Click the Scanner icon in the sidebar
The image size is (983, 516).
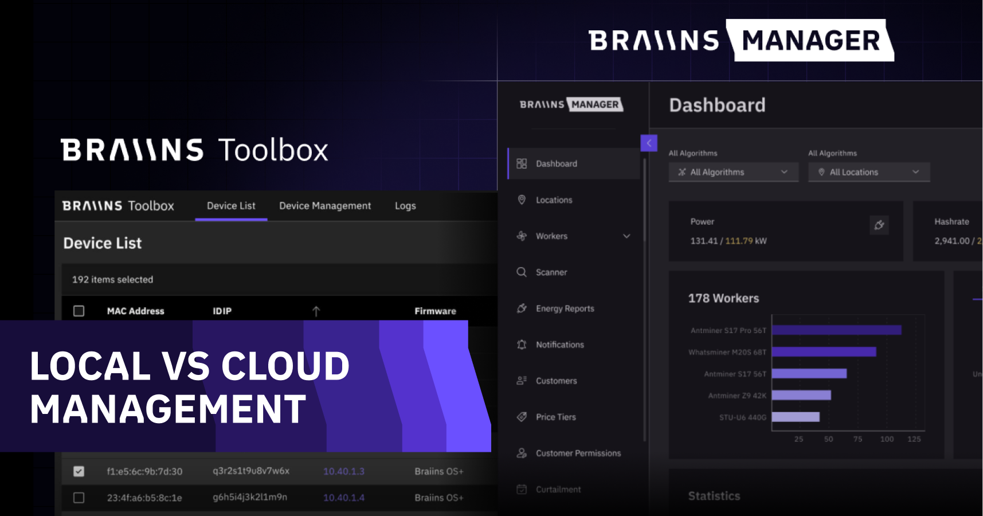pyautogui.click(x=522, y=272)
